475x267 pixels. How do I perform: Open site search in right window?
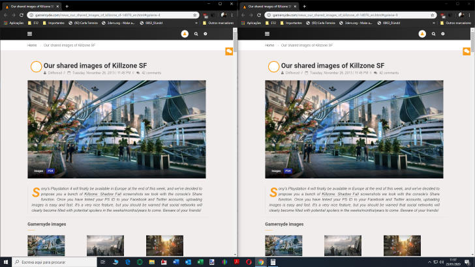pyautogui.click(x=433, y=34)
